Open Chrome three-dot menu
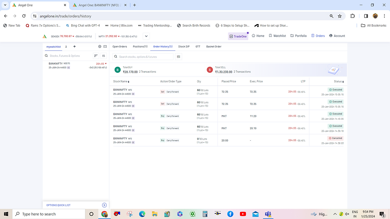The image size is (390, 219). pos(384,16)
